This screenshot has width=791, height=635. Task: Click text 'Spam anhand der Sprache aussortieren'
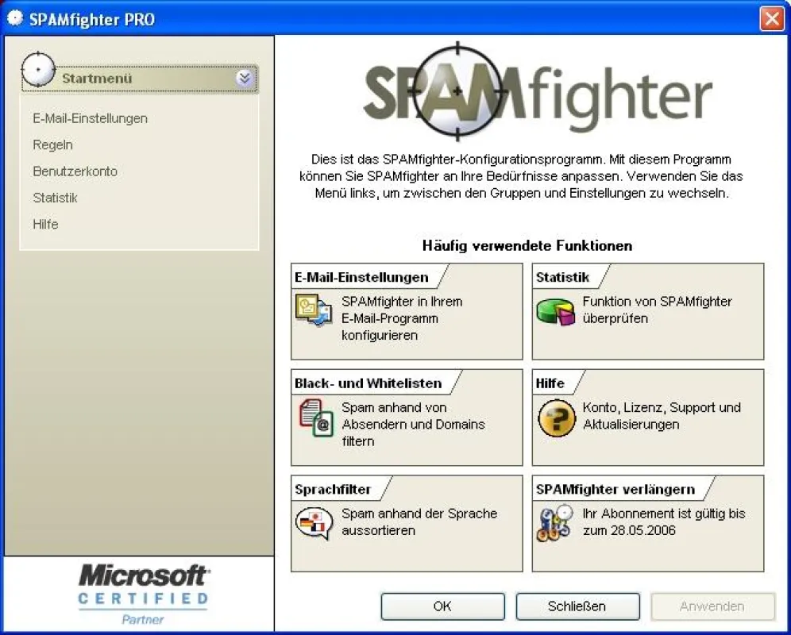419,521
